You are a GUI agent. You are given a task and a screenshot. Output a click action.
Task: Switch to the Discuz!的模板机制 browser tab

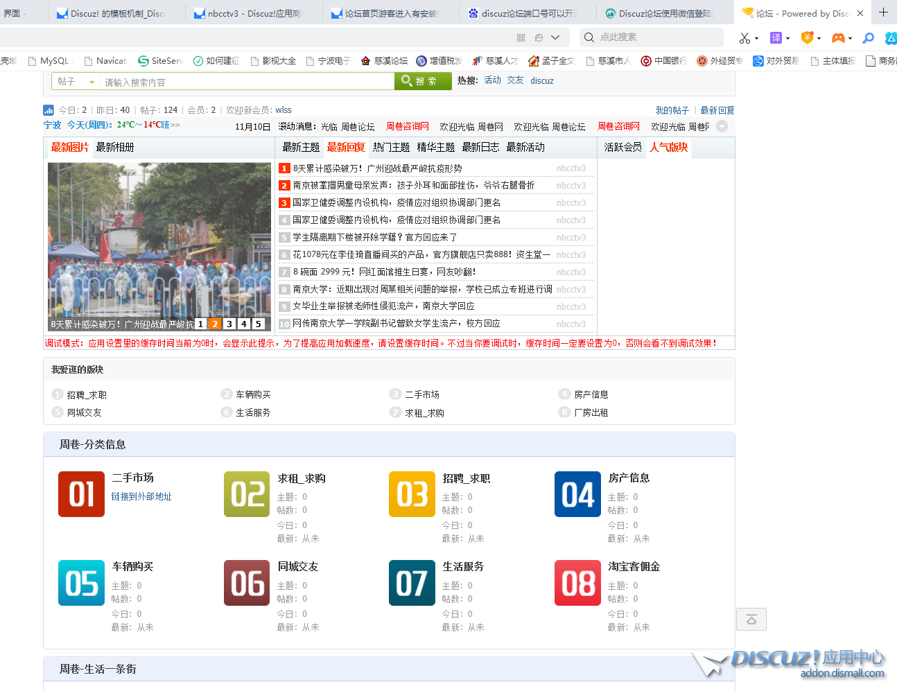pyautogui.click(x=116, y=13)
